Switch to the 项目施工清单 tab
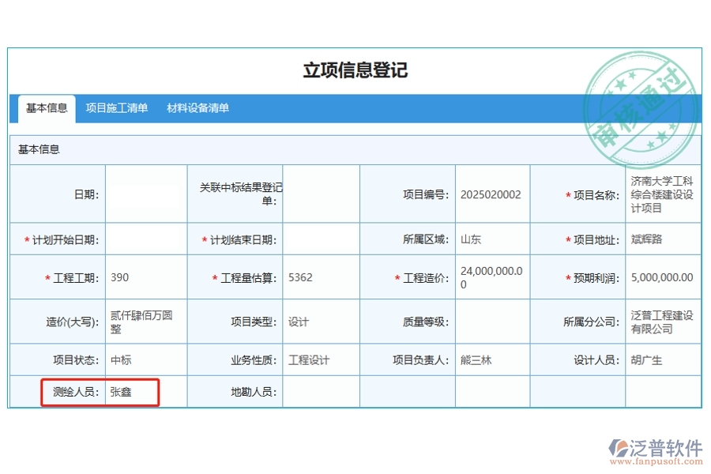The width and height of the screenshot is (711, 474). tap(116, 107)
